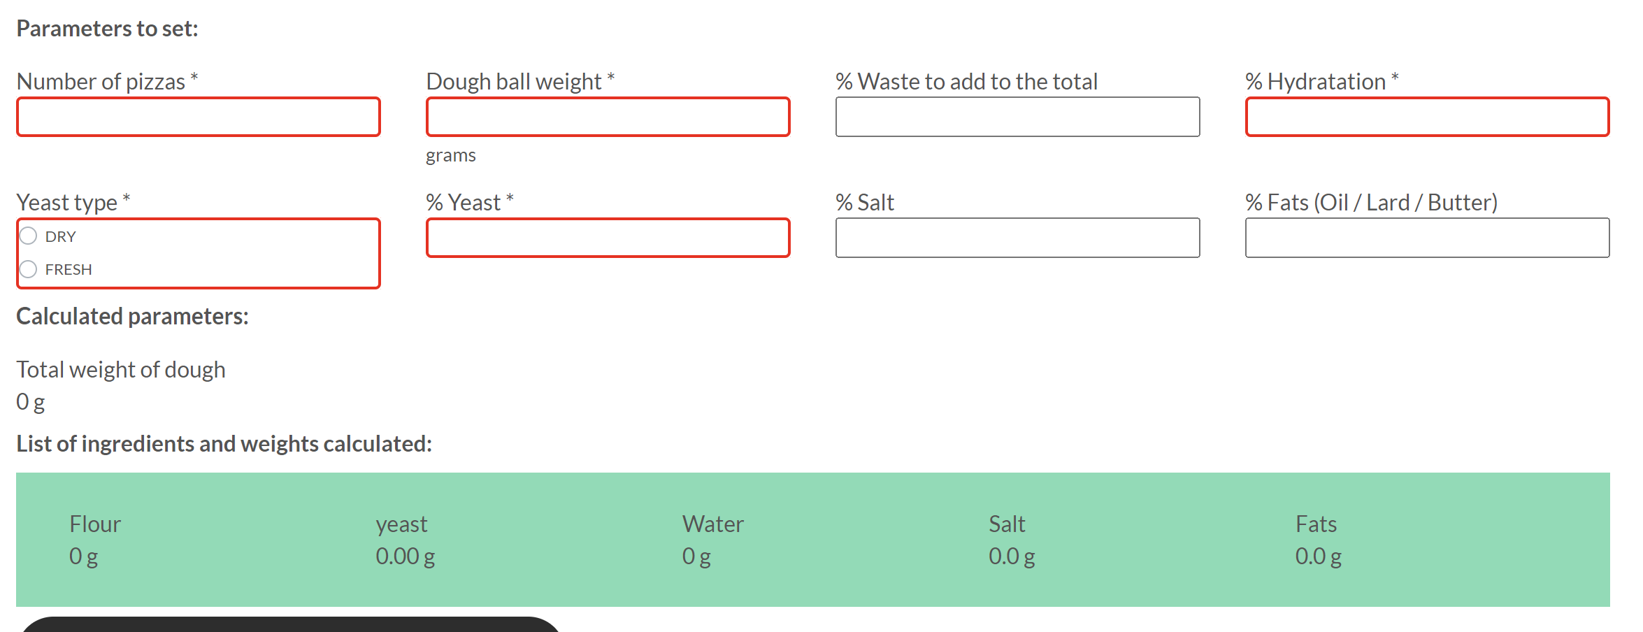Viewport: 1643px width, 632px height.
Task: Click the Total weight of dough value
Action: tap(30, 401)
